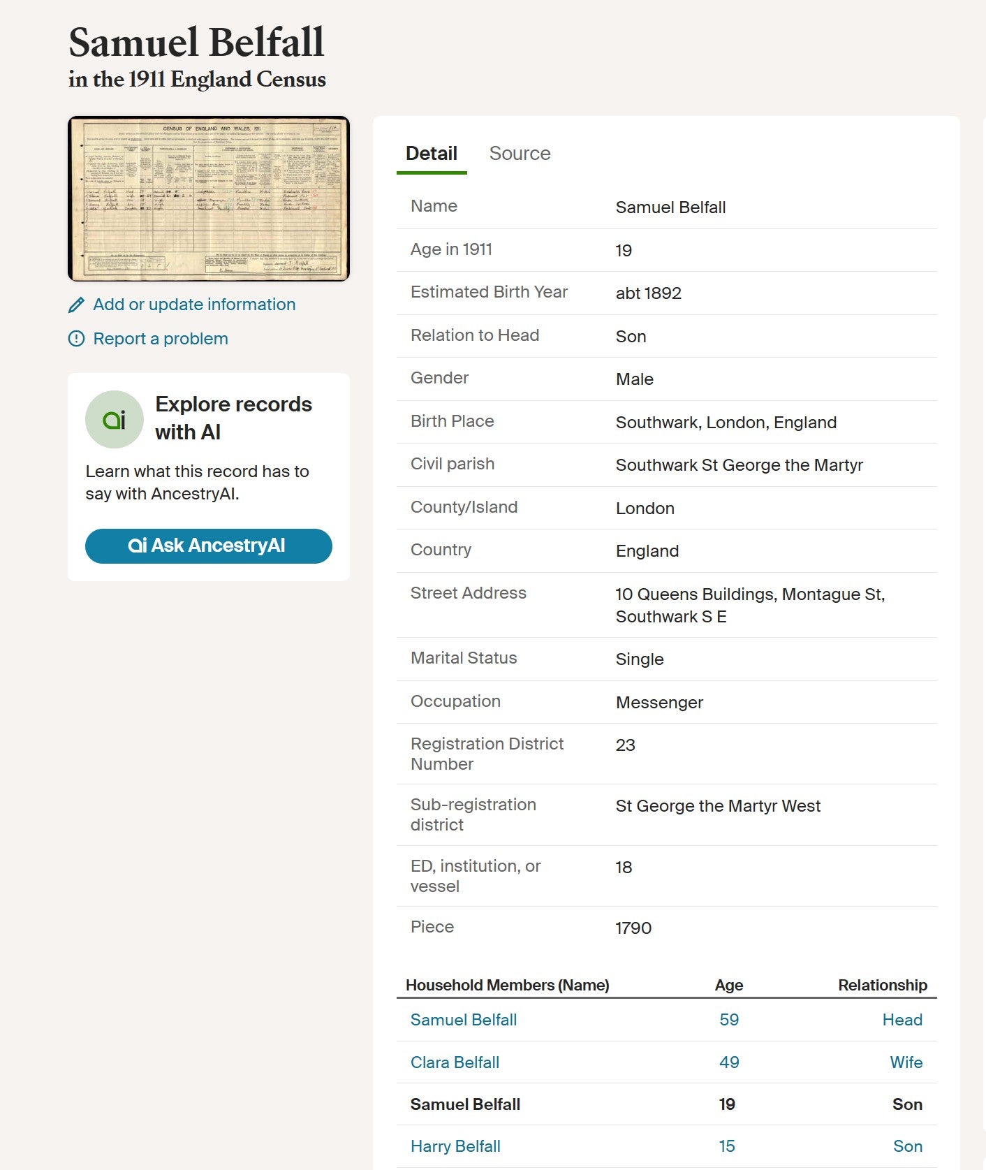
Task: Click age 59 in household table
Action: (729, 1020)
